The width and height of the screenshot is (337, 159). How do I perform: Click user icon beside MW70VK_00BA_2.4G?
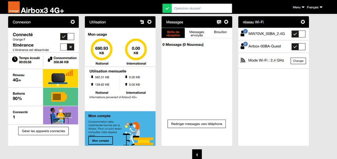click(243, 34)
